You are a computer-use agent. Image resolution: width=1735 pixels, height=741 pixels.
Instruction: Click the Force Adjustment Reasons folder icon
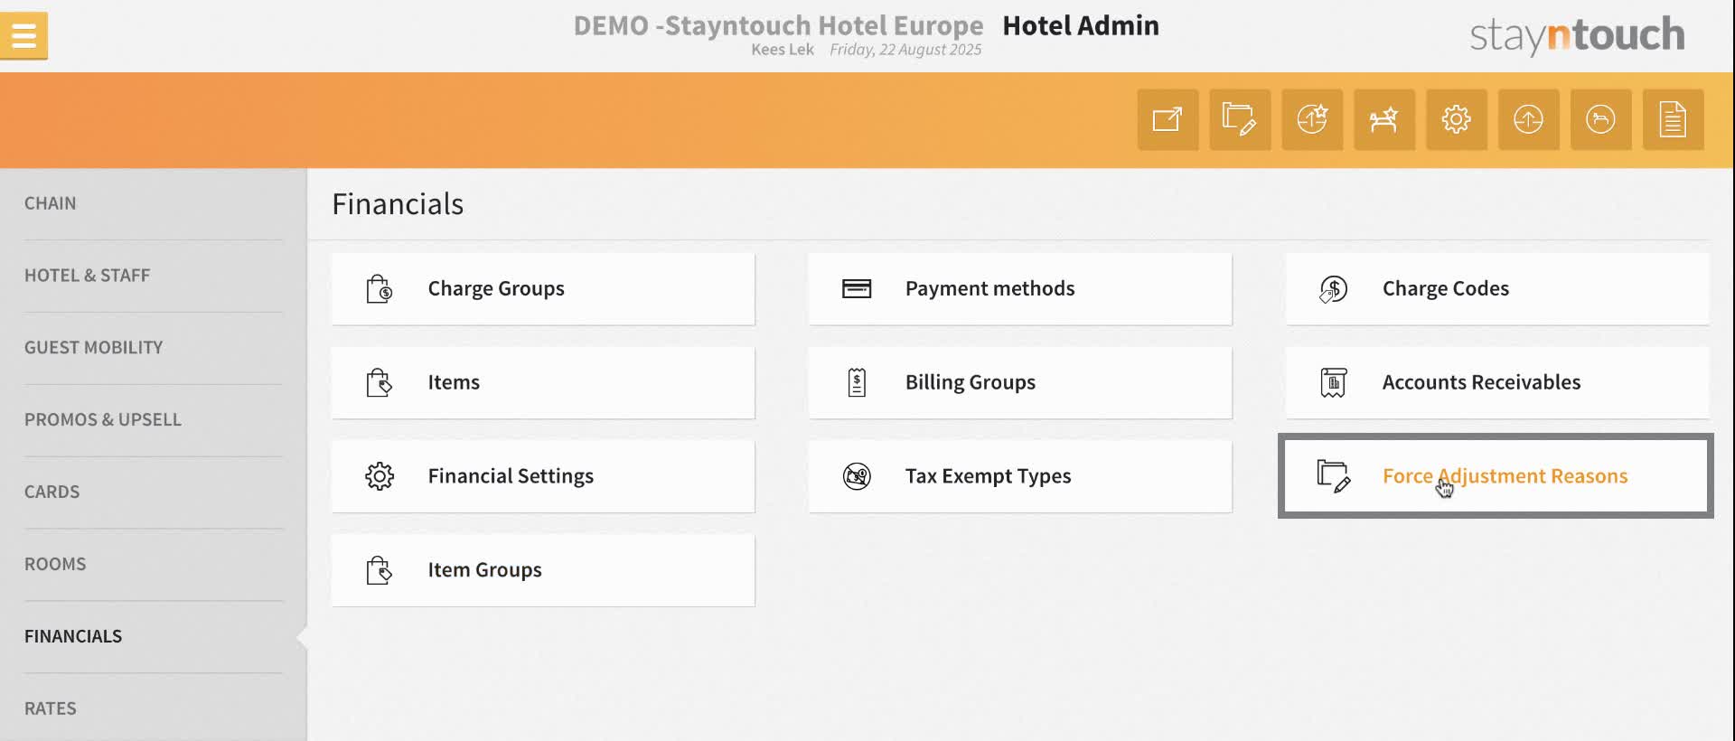point(1334,476)
